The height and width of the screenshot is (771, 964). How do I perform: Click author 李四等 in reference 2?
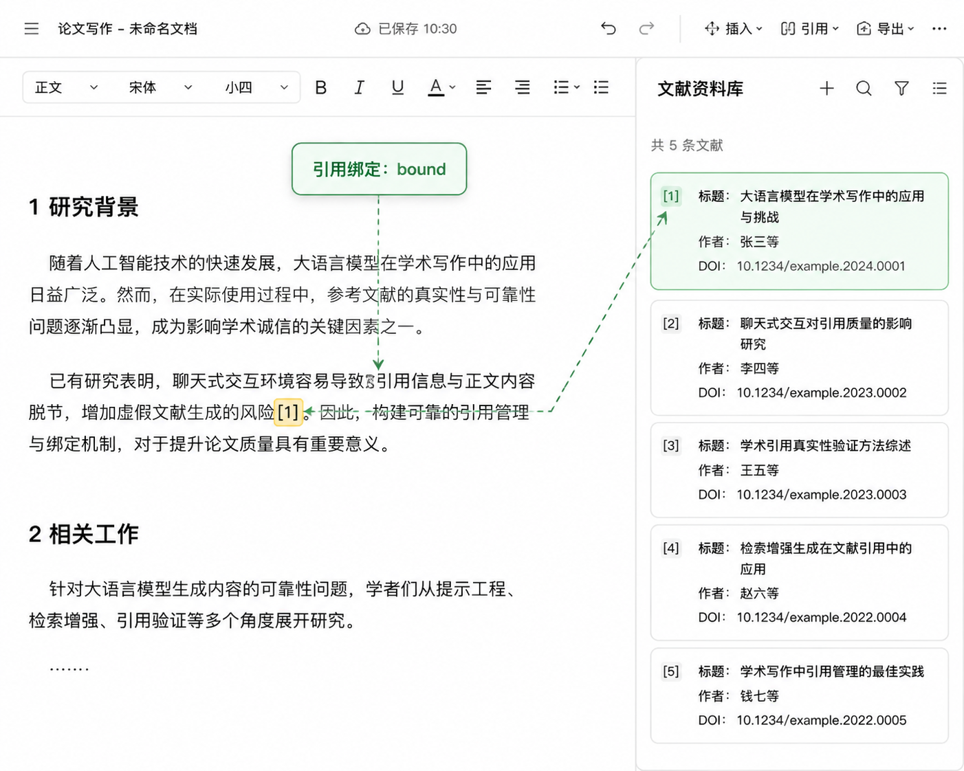click(x=759, y=368)
